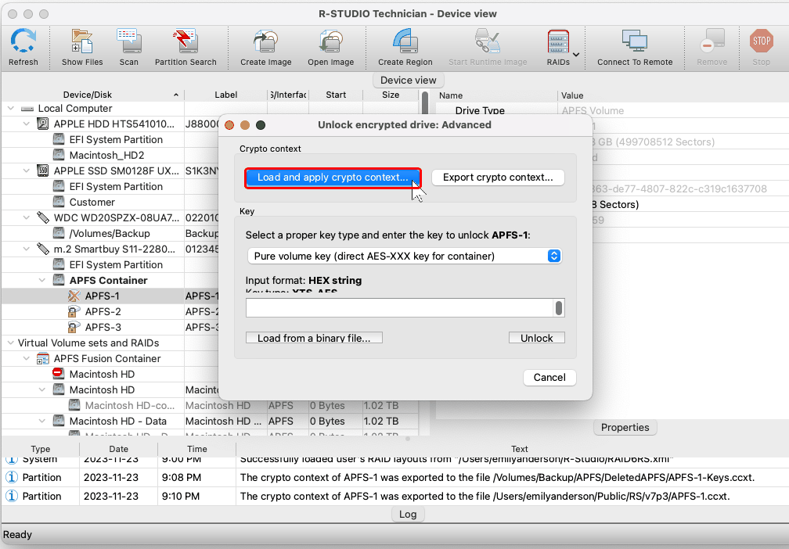Start a Scan from the toolbar
The height and width of the screenshot is (549, 789).
[129, 41]
